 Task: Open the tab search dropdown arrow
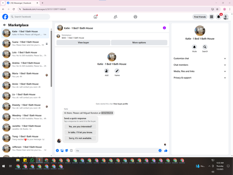tap(3, 3)
